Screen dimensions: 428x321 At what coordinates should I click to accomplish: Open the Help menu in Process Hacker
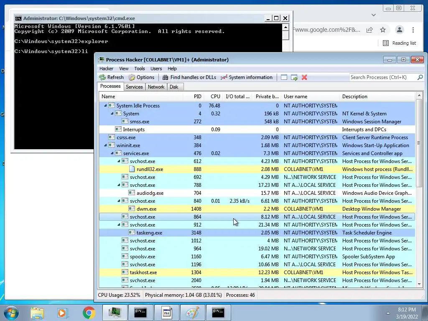(172, 69)
